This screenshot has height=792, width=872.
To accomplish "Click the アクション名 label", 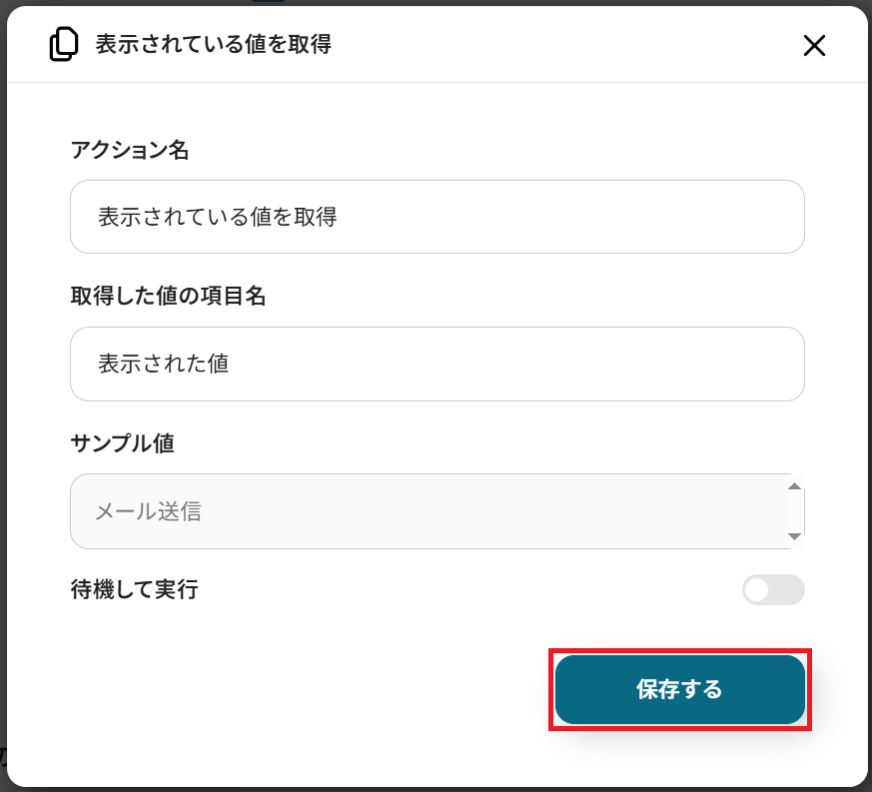I will coord(130,150).
